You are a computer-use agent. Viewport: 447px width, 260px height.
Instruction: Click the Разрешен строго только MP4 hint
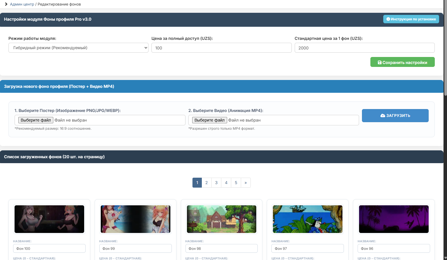(222, 129)
